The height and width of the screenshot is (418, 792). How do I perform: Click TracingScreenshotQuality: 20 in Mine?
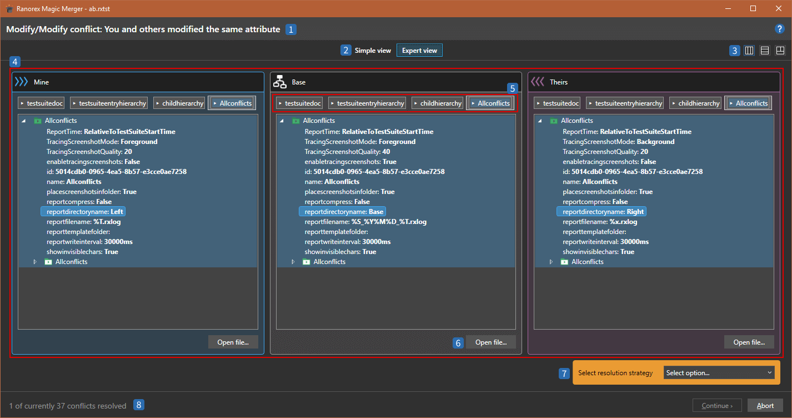point(89,152)
